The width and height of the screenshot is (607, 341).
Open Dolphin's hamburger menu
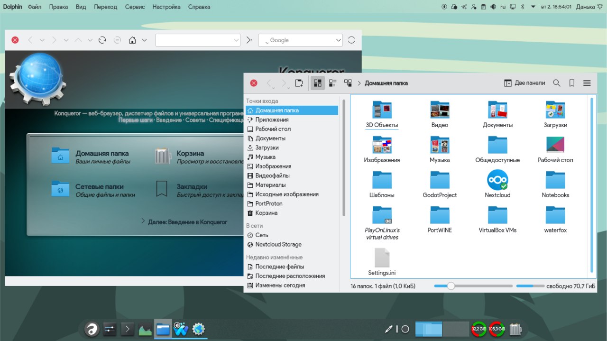587,83
